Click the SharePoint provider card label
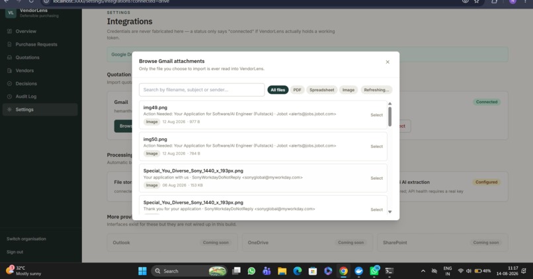This screenshot has width=533, height=279. tap(395, 243)
